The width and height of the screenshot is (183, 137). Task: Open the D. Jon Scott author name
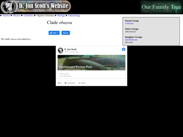(x=70, y=49)
